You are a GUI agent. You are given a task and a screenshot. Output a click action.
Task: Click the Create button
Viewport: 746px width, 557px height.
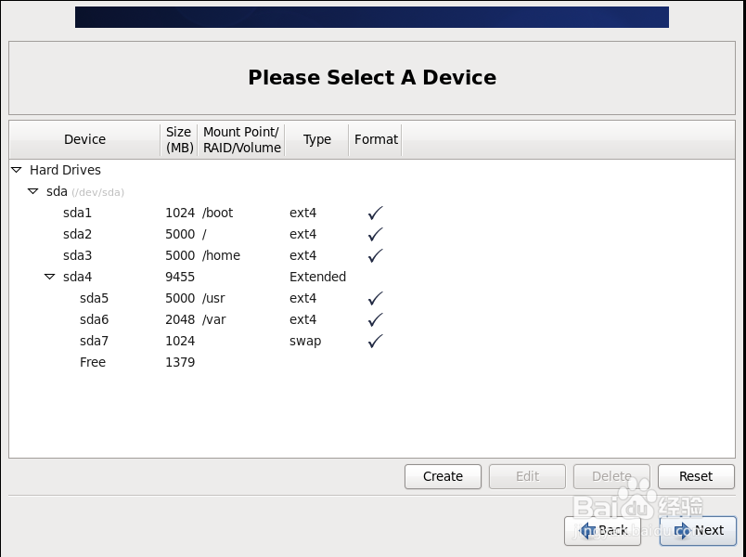pyautogui.click(x=443, y=476)
